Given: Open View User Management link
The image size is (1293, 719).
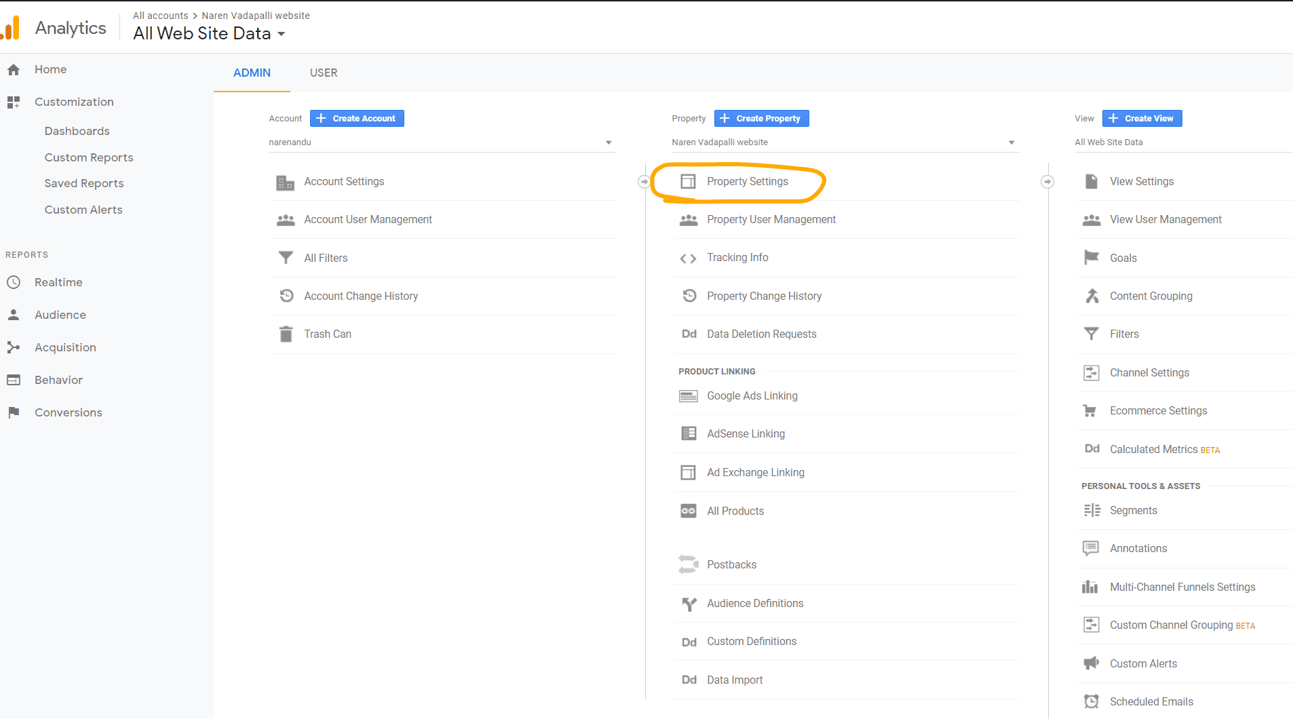Looking at the screenshot, I should (x=1165, y=220).
